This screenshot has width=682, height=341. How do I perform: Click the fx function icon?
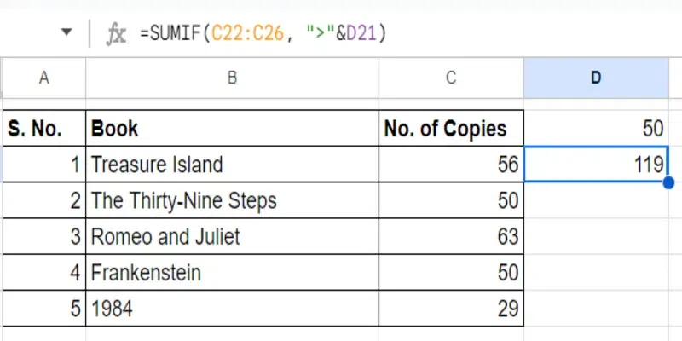(x=115, y=33)
